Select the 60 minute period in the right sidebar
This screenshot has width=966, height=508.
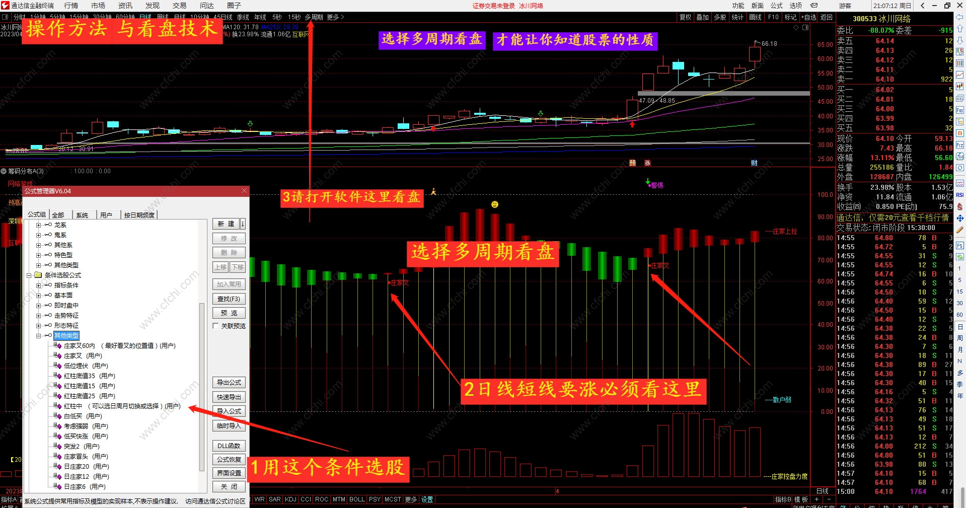960,315
